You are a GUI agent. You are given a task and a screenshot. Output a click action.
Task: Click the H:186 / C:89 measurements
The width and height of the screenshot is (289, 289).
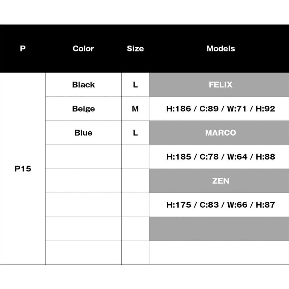coord(221,109)
